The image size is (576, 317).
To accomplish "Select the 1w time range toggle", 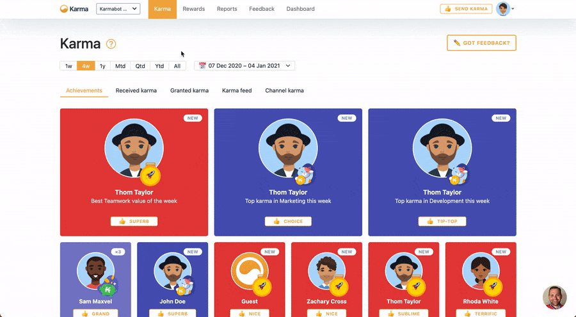I will tap(68, 66).
